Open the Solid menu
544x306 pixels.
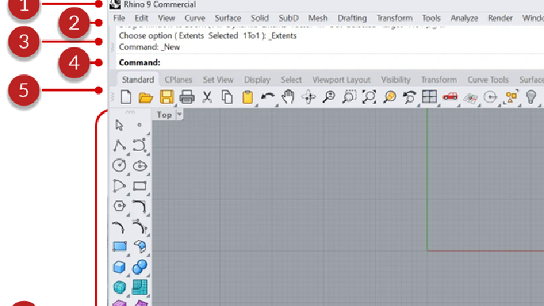pos(260,18)
